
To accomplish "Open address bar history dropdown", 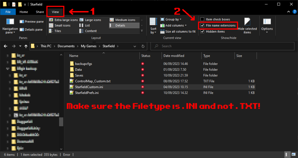I will pos(134,46).
